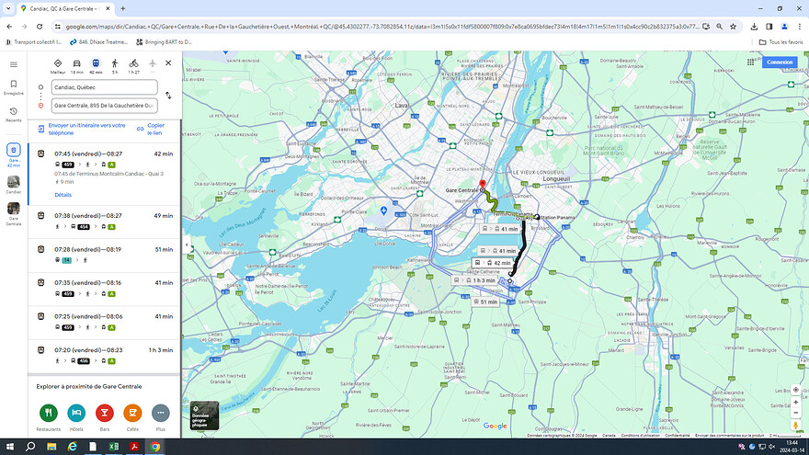Click the 1 h 3 min route label on map
Image resolution: width=809 pixels, height=455 pixels.
474,280
